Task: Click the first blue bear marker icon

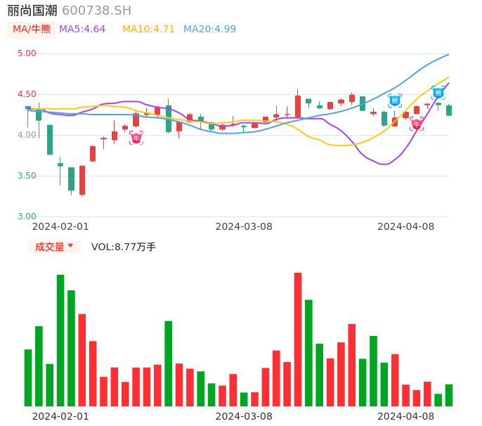Action: pyautogui.click(x=395, y=101)
